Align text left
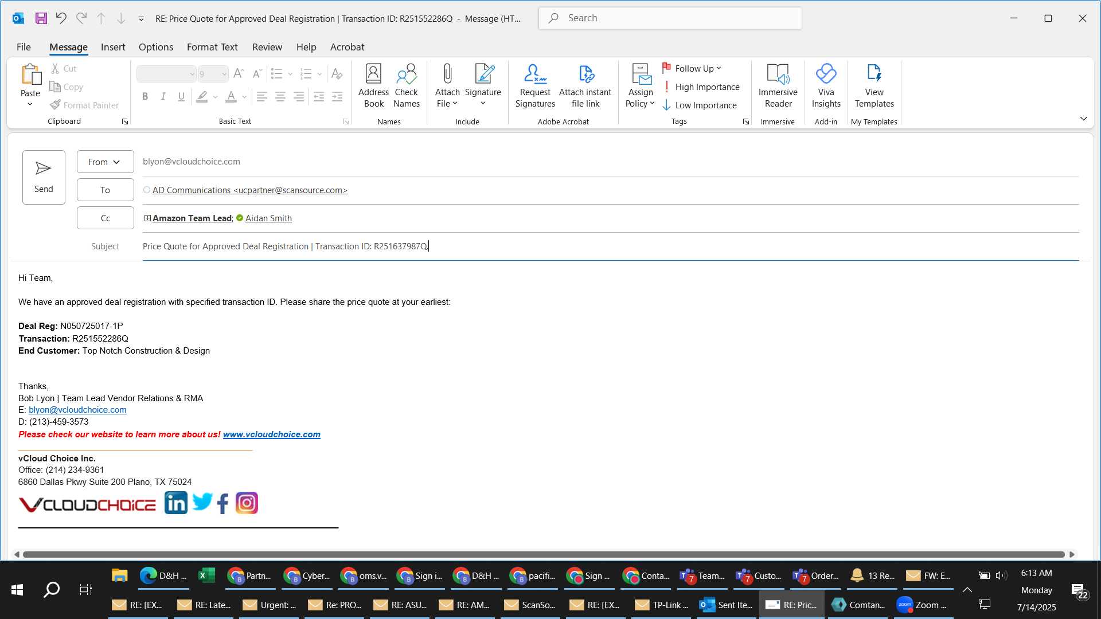 (261, 97)
